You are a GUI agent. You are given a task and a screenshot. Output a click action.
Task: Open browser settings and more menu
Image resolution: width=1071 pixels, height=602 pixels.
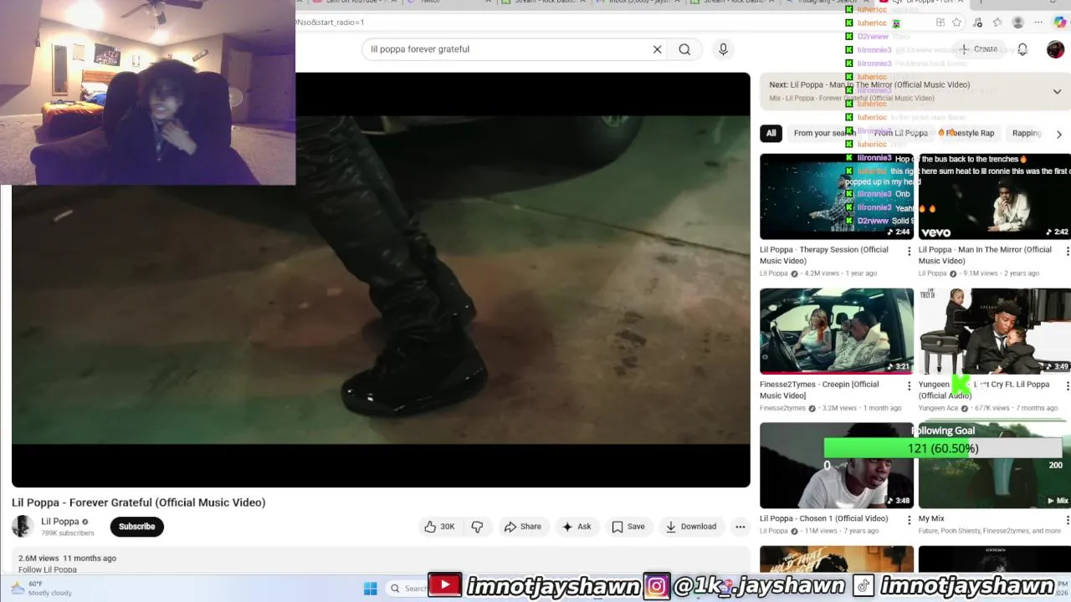(1038, 23)
